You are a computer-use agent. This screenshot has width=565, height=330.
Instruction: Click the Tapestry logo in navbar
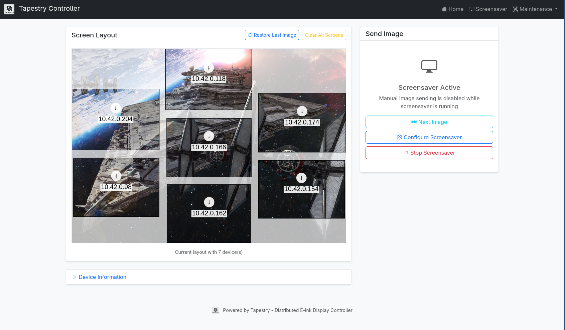point(9,9)
